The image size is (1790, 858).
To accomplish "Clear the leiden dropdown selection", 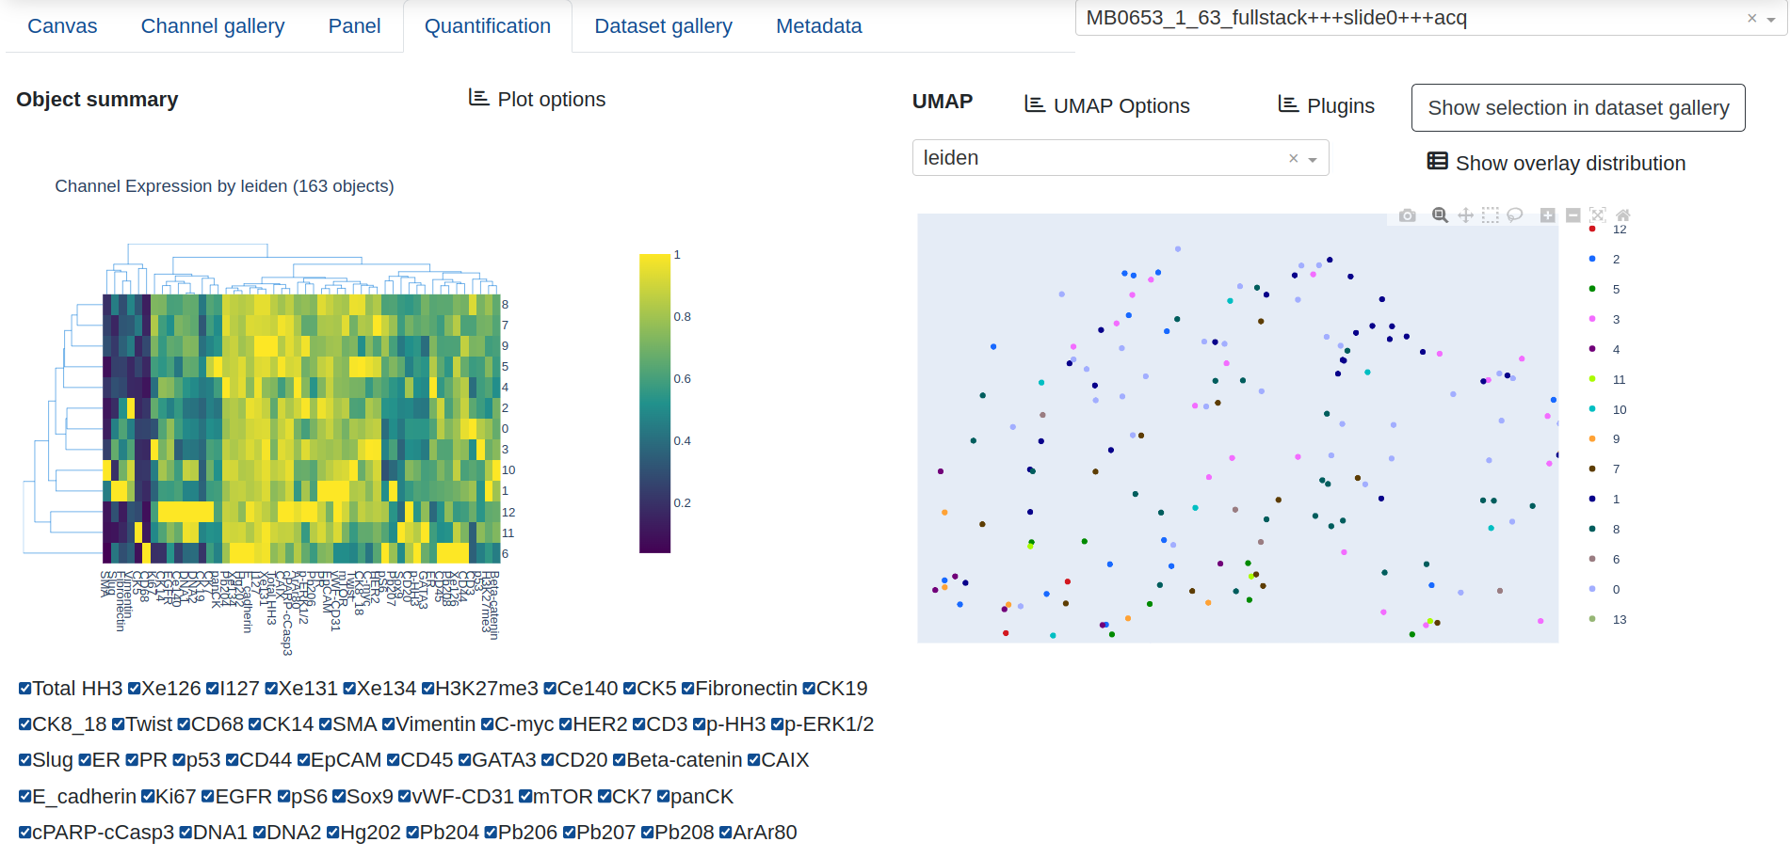I will [x=1293, y=159].
